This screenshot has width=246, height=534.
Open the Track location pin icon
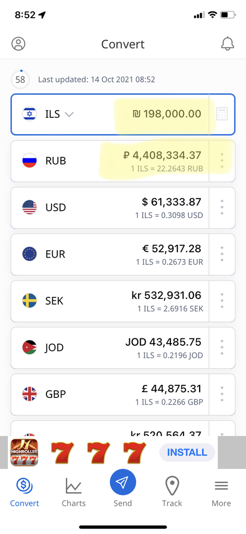click(x=172, y=486)
